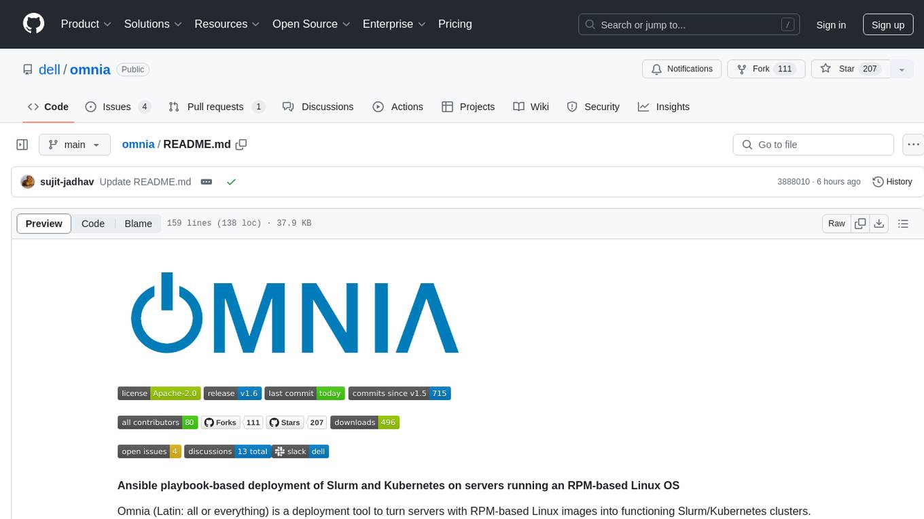Viewport: 924px width, 519px height.
Task: Open the file History
Action: click(892, 182)
